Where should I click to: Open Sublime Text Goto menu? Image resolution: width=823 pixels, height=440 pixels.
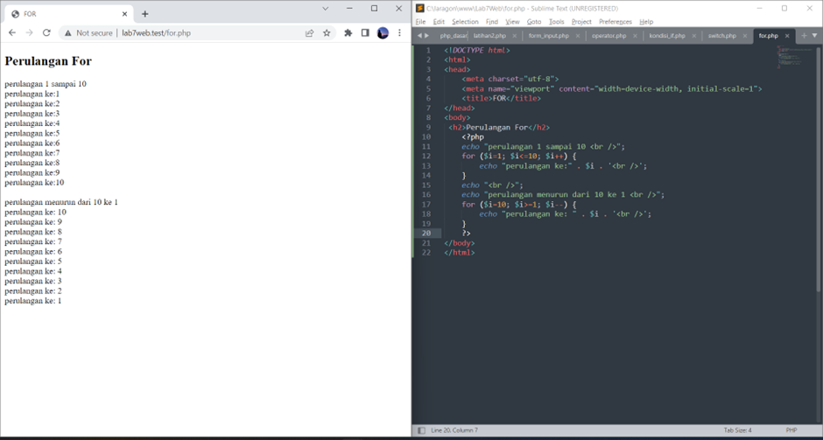pyautogui.click(x=534, y=22)
